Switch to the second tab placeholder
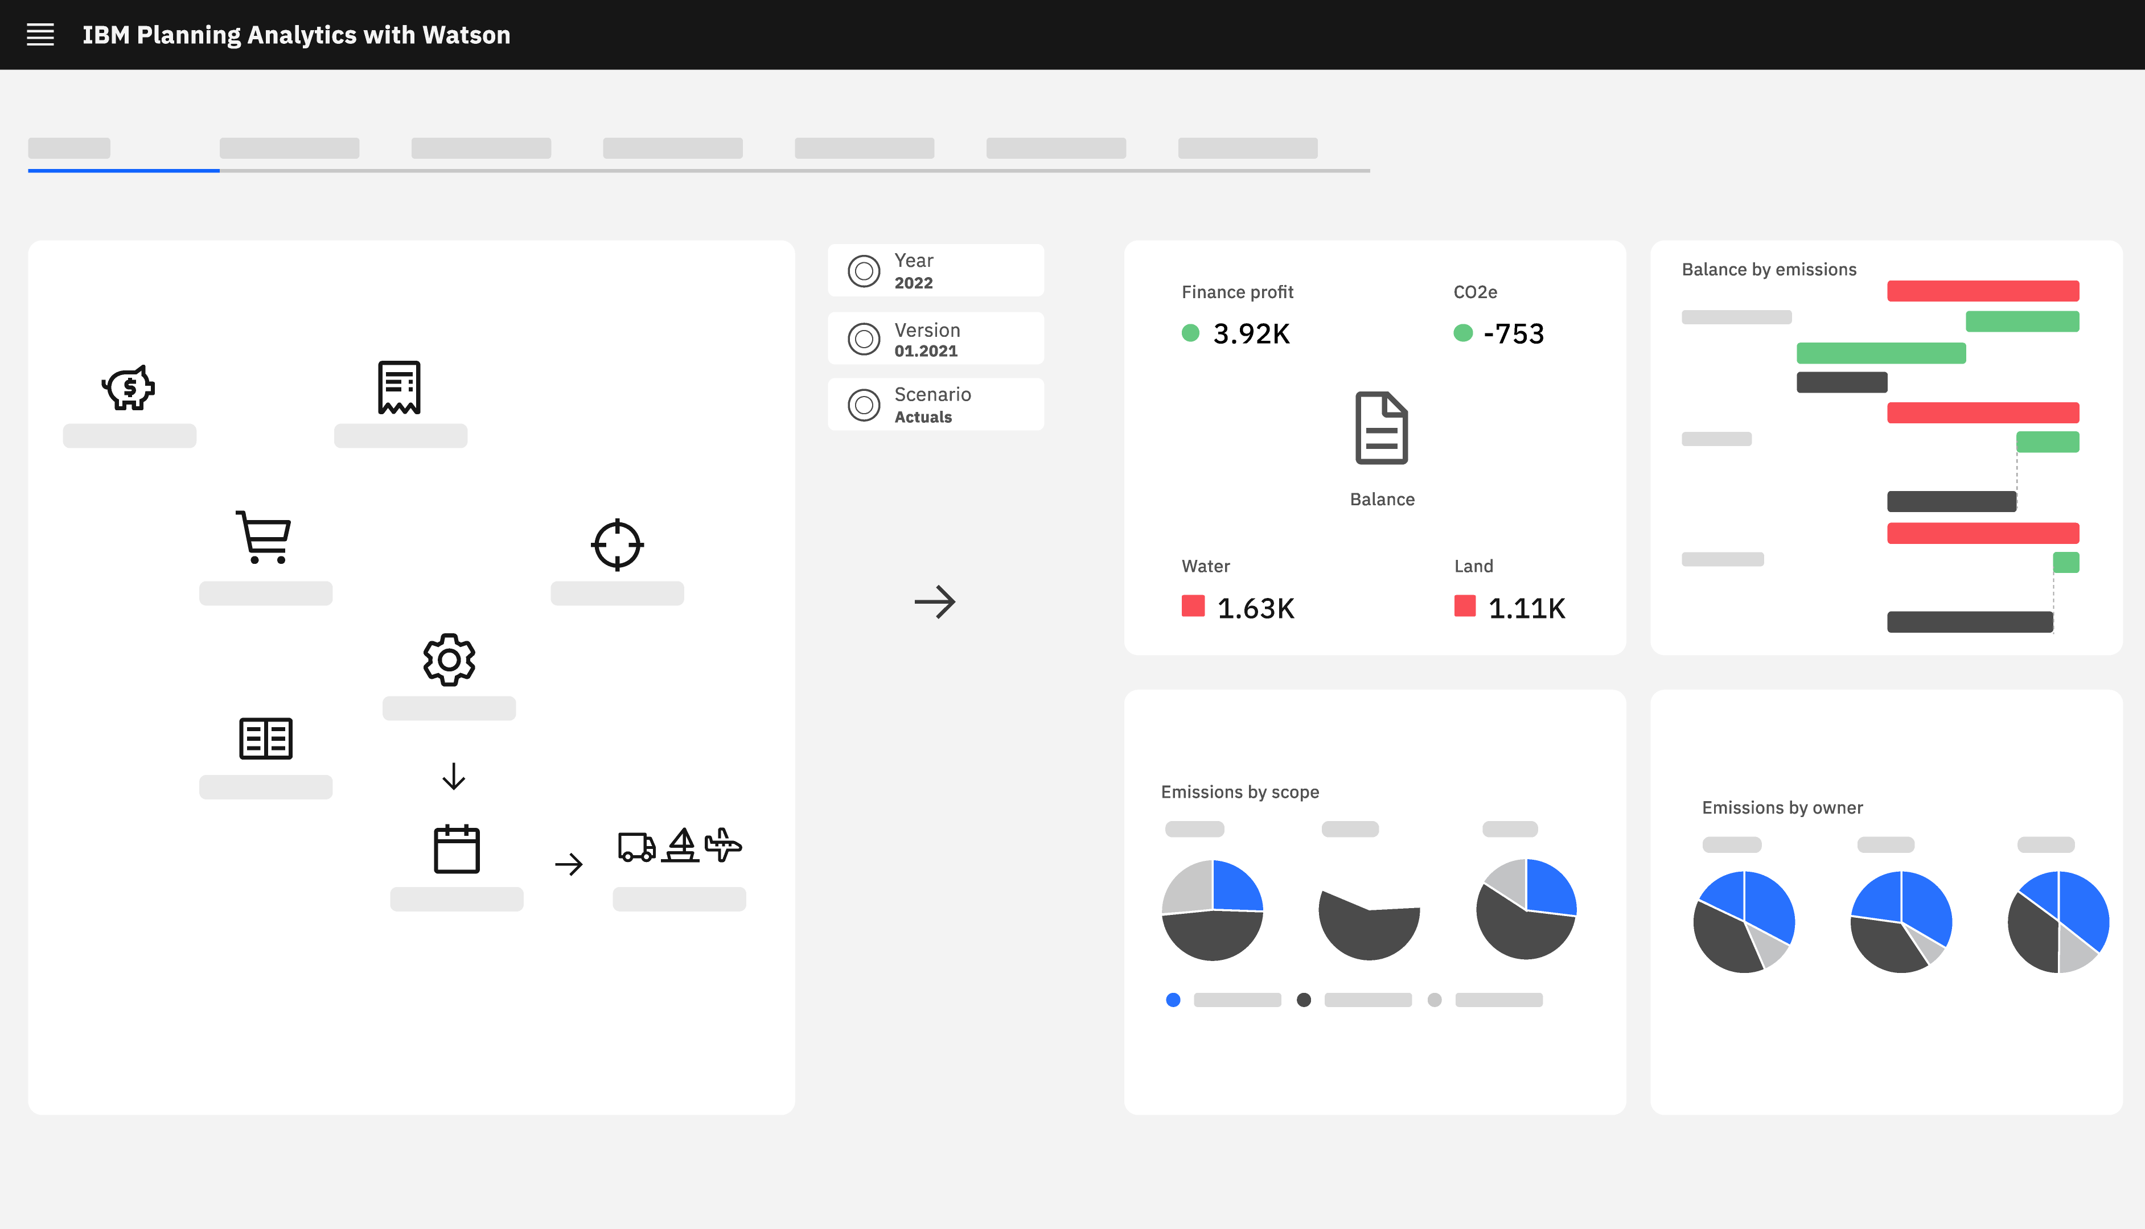 pyautogui.click(x=289, y=149)
